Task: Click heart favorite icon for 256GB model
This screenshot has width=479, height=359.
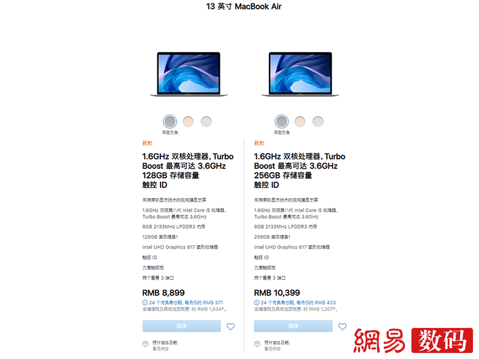Action: tap(342, 326)
